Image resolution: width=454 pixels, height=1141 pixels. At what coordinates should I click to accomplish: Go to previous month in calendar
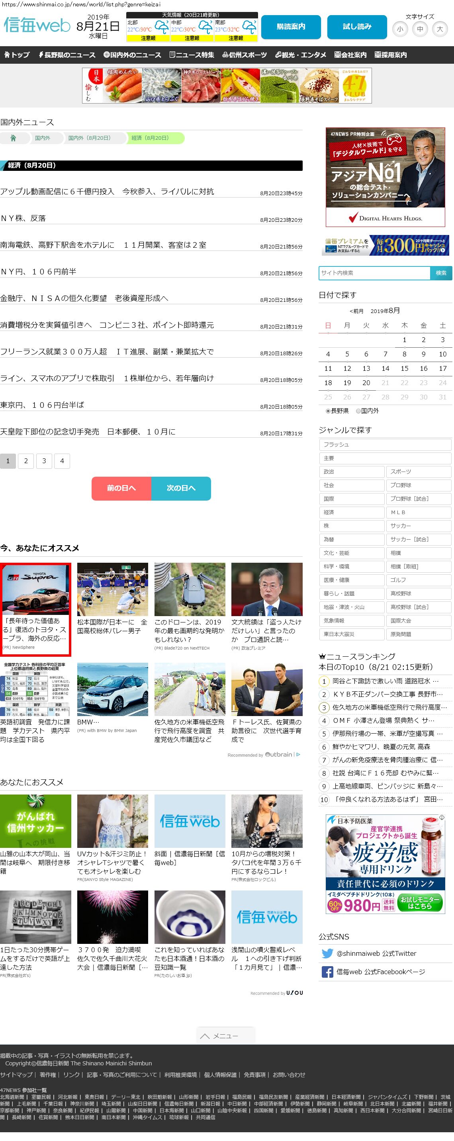point(356,311)
